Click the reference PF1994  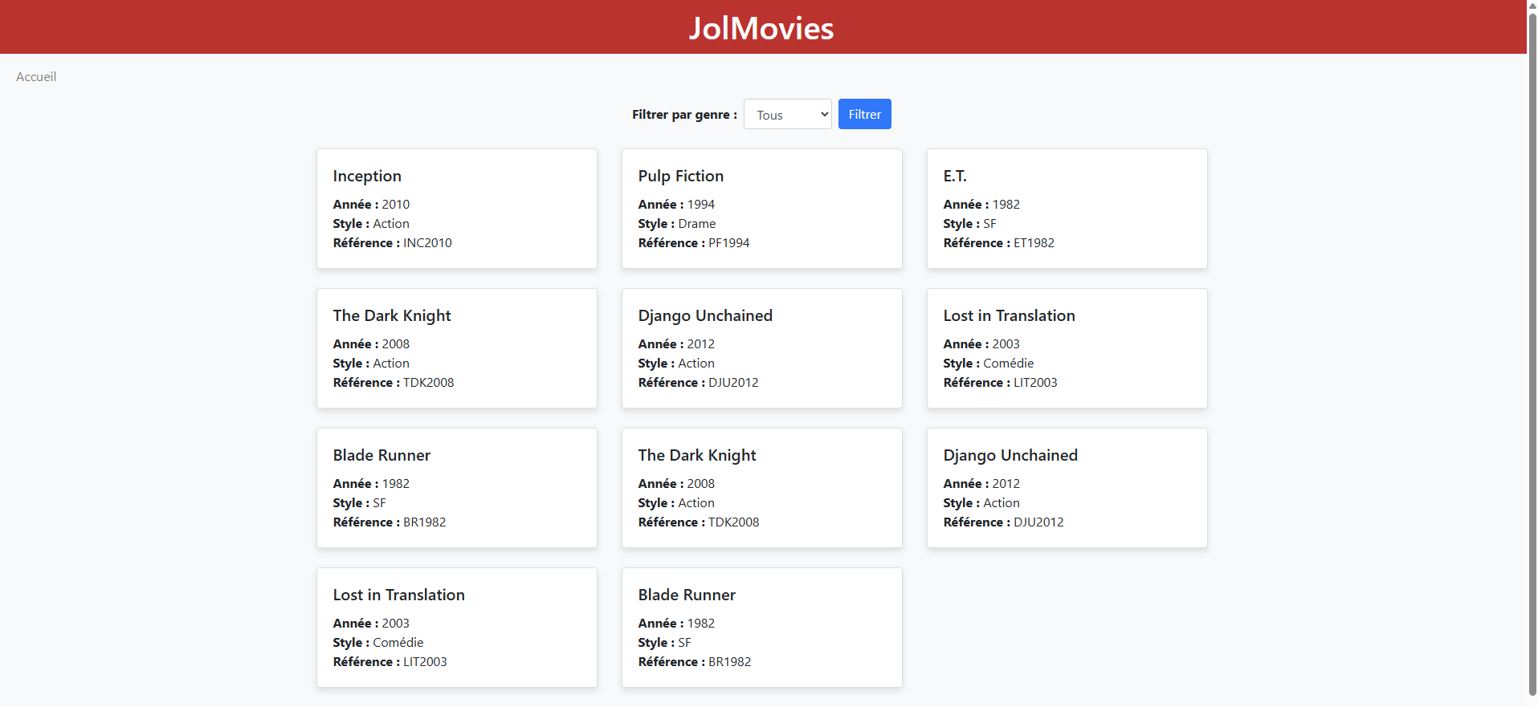[x=729, y=243]
